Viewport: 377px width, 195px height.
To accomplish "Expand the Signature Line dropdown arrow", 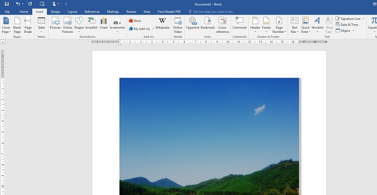I will [364, 18].
